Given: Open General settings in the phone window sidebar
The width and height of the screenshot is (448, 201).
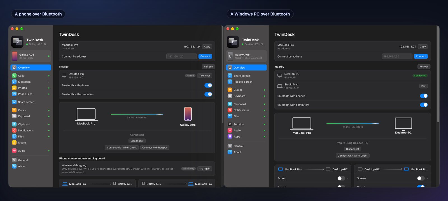Looking at the screenshot, I should coord(31,160).
